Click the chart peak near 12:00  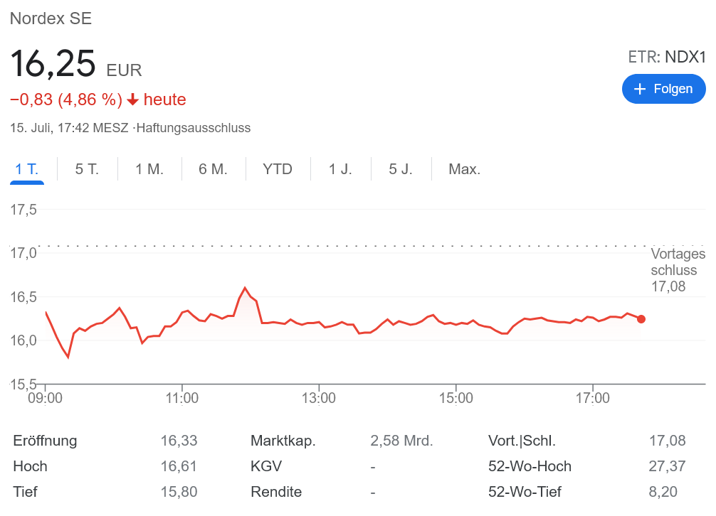click(245, 288)
